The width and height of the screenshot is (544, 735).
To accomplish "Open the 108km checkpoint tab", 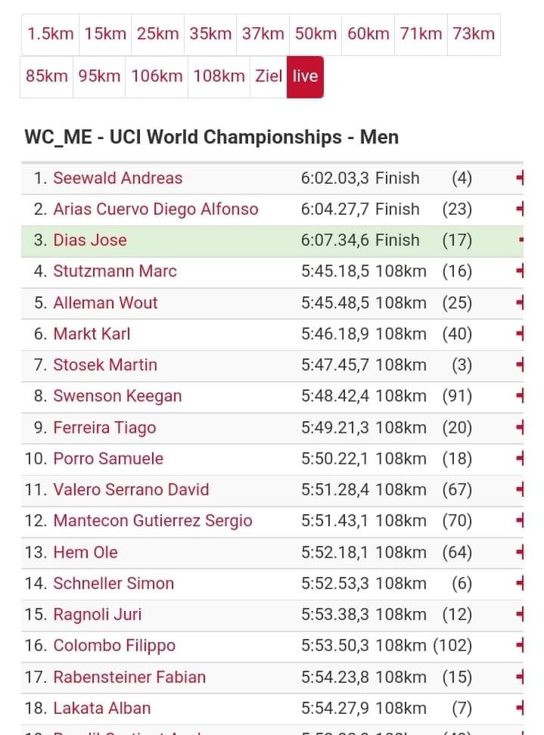I will pyautogui.click(x=219, y=76).
